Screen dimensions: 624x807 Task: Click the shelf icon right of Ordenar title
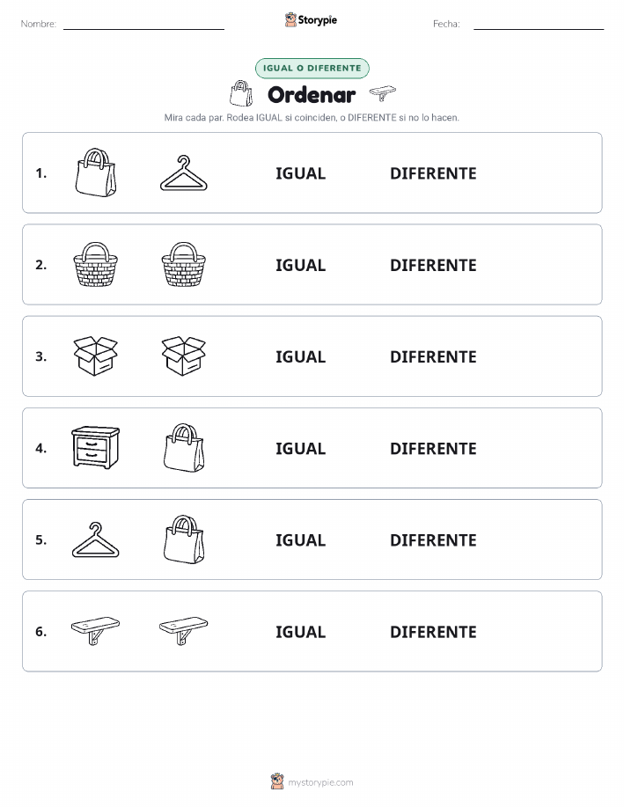click(383, 93)
